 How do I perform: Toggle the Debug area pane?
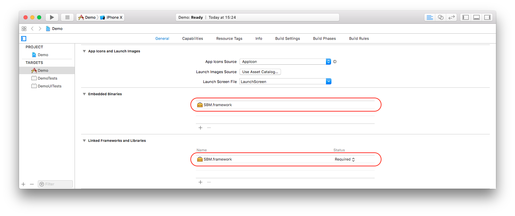pyautogui.click(x=477, y=17)
